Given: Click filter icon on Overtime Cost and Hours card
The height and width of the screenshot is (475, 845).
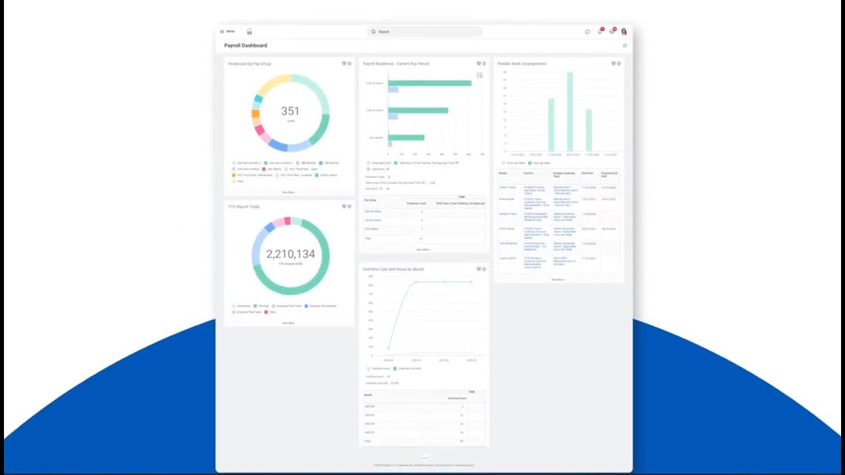Looking at the screenshot, I should [x=479, y=269].
